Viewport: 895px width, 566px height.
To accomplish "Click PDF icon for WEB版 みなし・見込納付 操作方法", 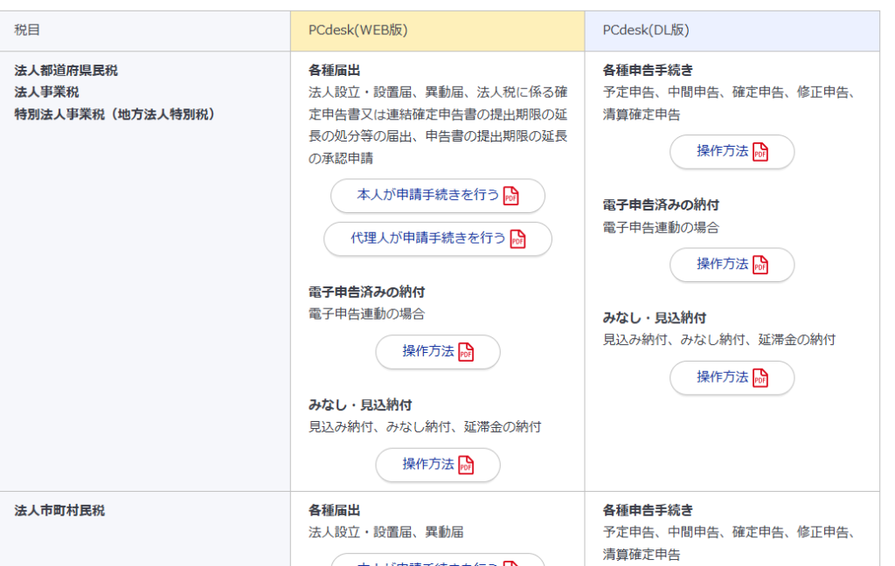I will [466, 466].
